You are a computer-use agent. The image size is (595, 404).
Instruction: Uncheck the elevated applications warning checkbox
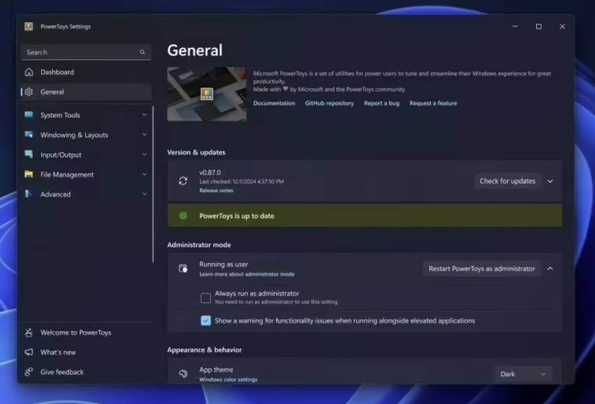click(x=206, y=321)
